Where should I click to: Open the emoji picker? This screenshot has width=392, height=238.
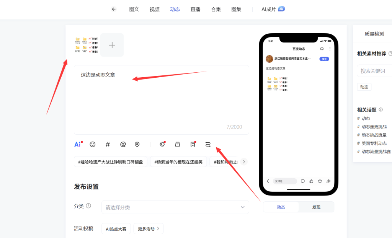point(93,144)
